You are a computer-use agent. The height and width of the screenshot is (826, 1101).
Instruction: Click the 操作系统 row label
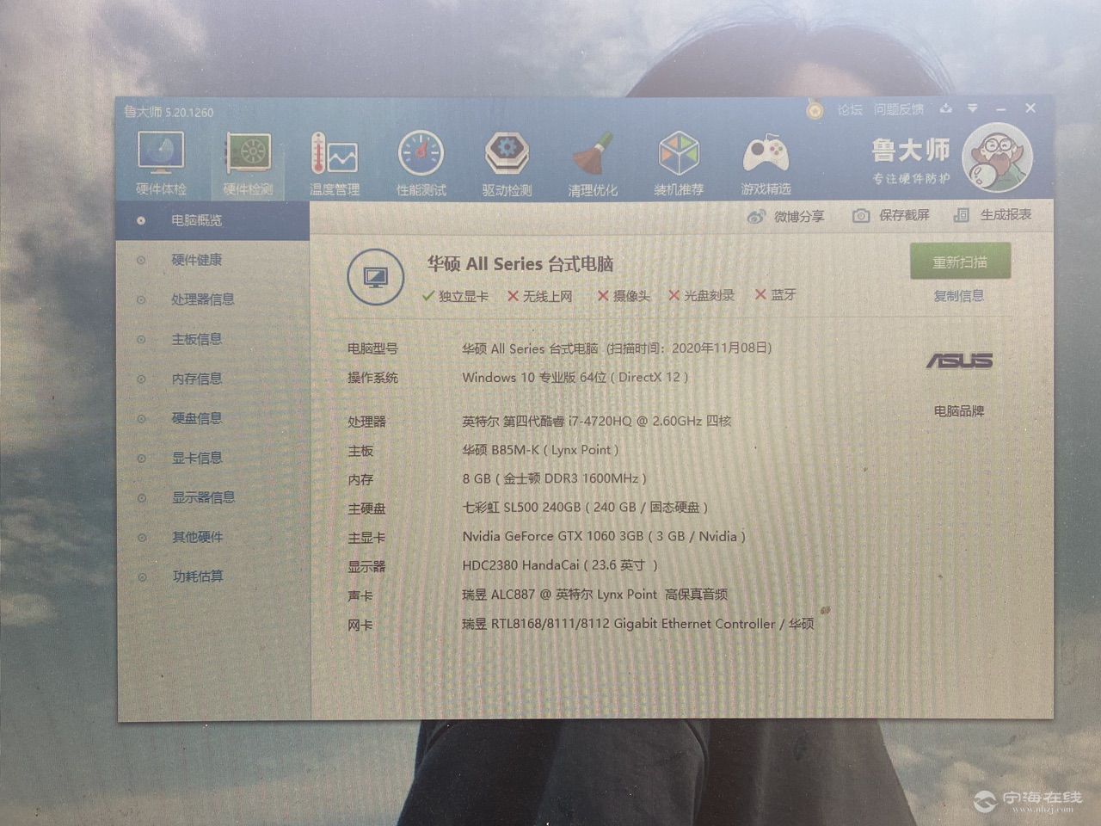pos(372,378)
